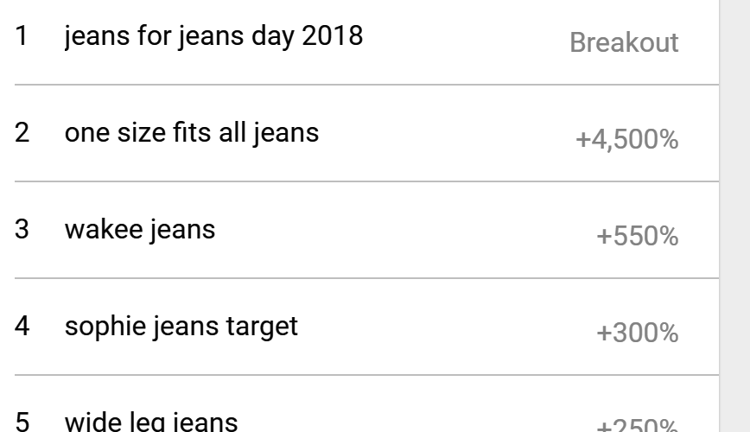Open the "jeans for jeans day 2018" query
The height and width of the screenshot is (432, 750).
point(214,39)
